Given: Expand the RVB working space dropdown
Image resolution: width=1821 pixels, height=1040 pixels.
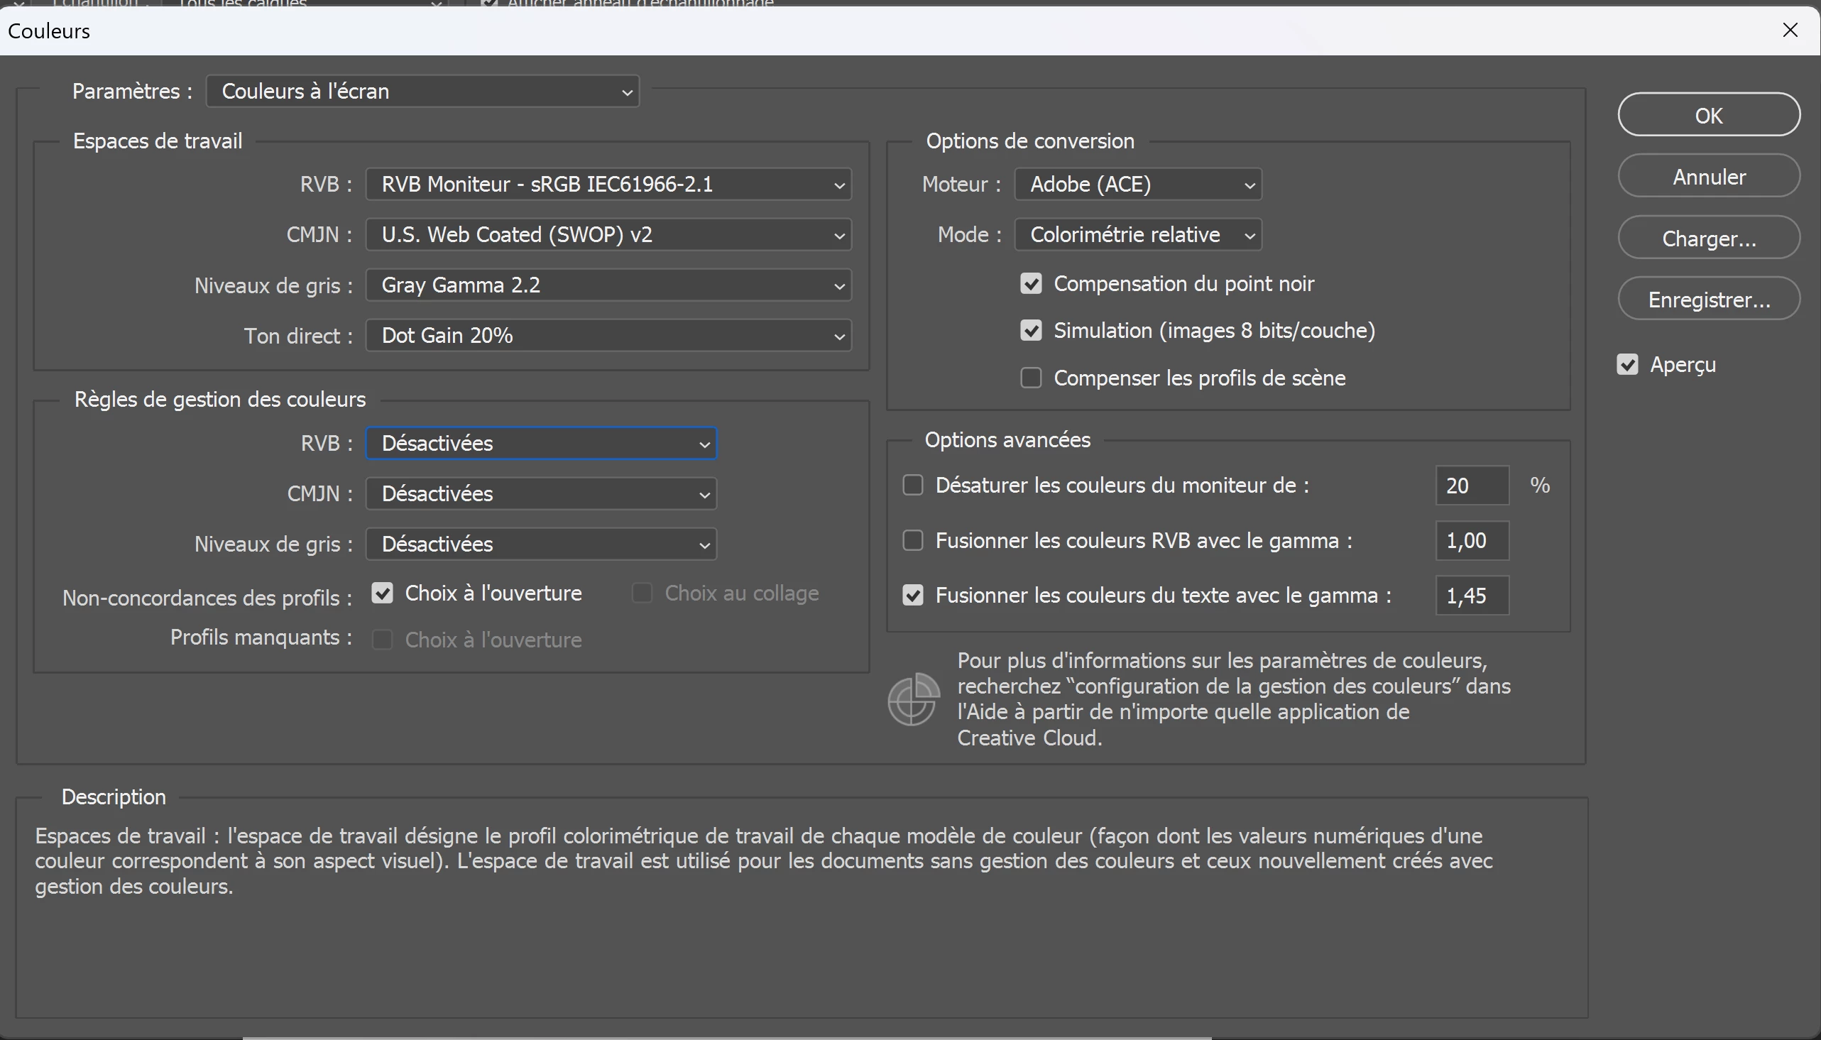Looking at the screenshot, I should pyautogui.click(x=608, y=185).
